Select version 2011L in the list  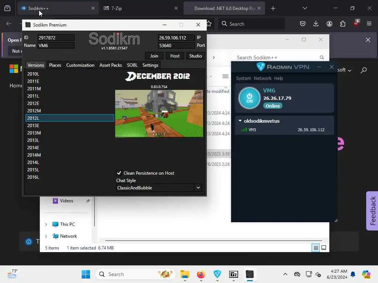69,96
